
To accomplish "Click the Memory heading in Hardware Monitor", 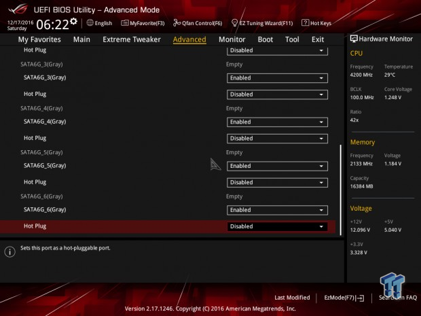I will tap(363, 142).
